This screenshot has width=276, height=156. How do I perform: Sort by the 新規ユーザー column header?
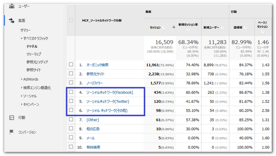[211, 28]
